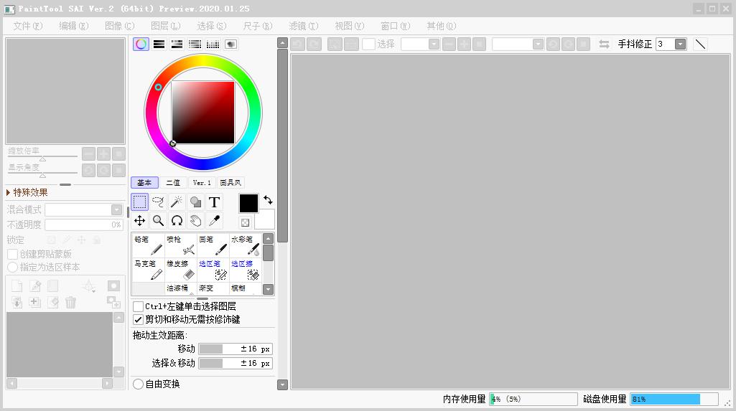736x411 pixels.
Task: Adjust the 移动 drag distance slider
Action: pos(236,349)
